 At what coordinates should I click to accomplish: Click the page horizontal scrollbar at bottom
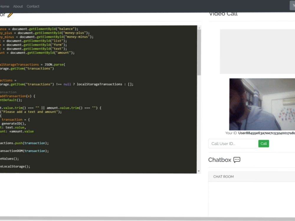(x=147, y=219)
